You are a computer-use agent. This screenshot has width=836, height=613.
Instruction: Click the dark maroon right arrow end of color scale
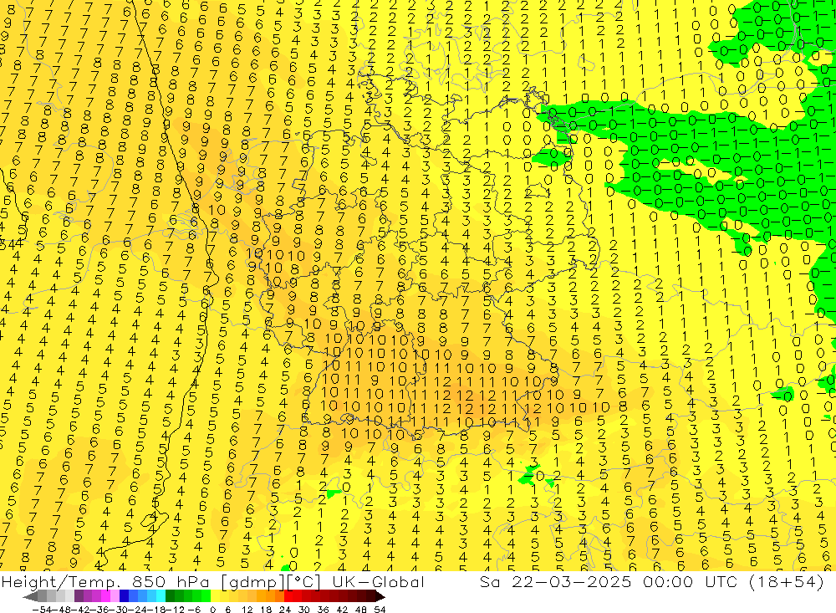(x=380, y=596)
